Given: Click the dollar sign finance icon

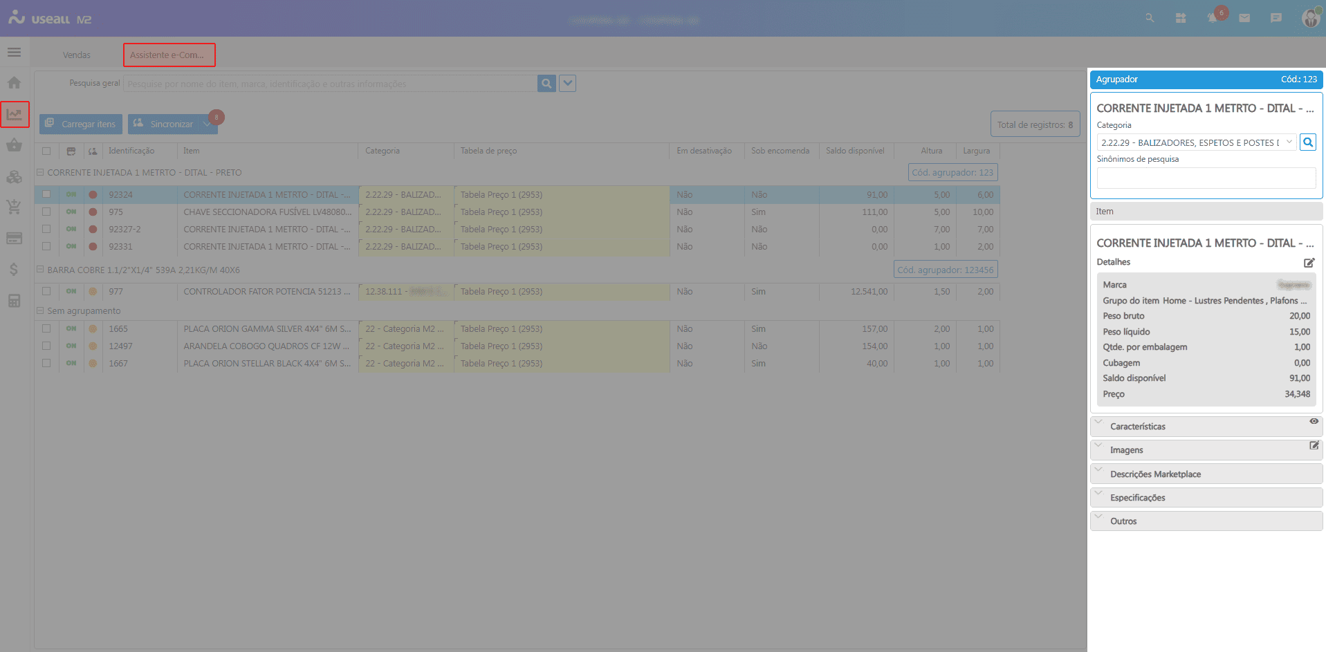Looking at the screenshot, I should pyautogui.click(x=14, y=270).
